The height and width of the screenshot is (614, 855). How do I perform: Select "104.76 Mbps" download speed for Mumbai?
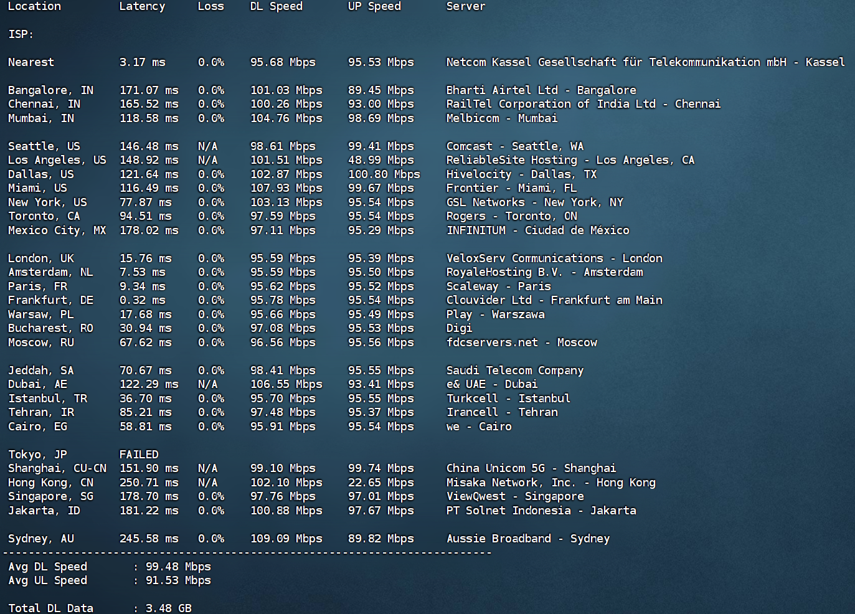pyautogui.click(x=286, y=118)
